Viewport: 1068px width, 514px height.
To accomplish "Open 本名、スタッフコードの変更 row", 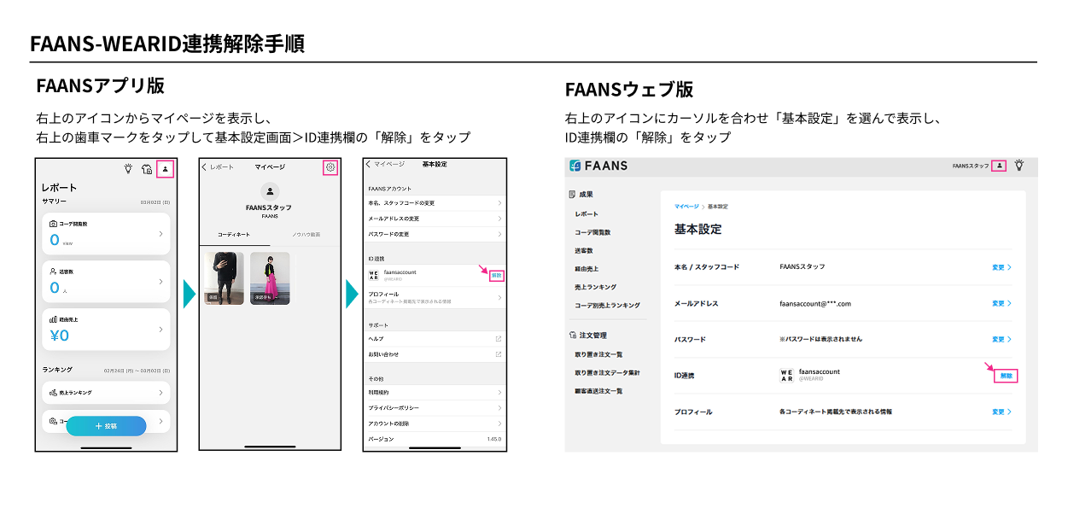I will pos(435,203).
